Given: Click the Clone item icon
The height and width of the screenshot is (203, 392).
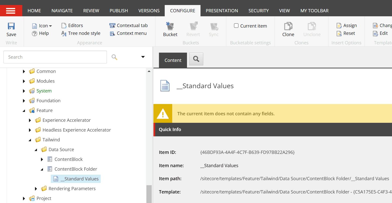Looking at the screenshot, I should (x=288, y=26).
